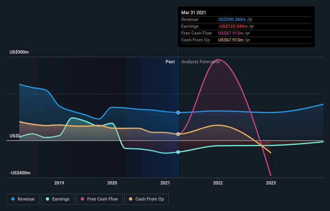Click the Cash From Op US$67.913m value
Screen dimensions: 330x211
pyautogui.click(x=231, y=40)
